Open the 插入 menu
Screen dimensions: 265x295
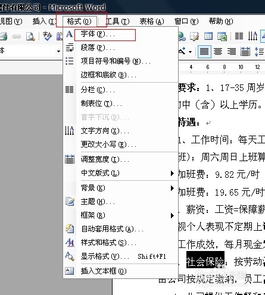[44, 21]
